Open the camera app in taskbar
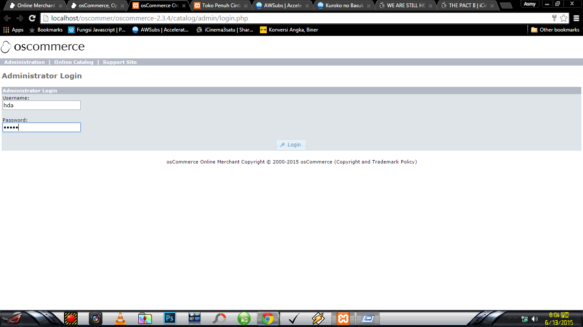Screen dimensions: 583x327 96,318
